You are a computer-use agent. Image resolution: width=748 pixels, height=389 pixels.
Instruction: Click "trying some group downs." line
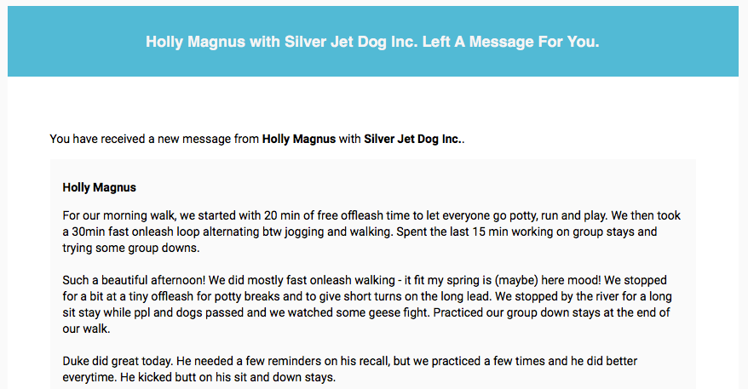tap(130, 248)
